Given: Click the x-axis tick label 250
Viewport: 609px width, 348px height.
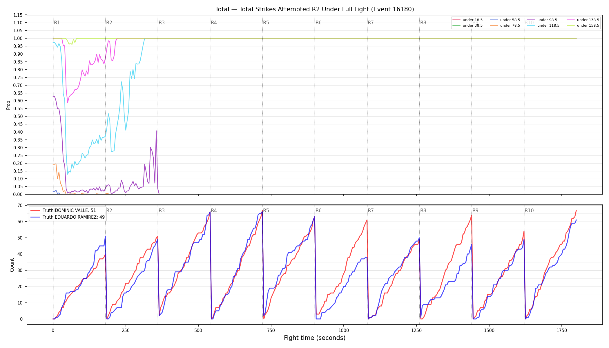Looking at the screenshot, I should pyautogui.click(x=126, y=330).
